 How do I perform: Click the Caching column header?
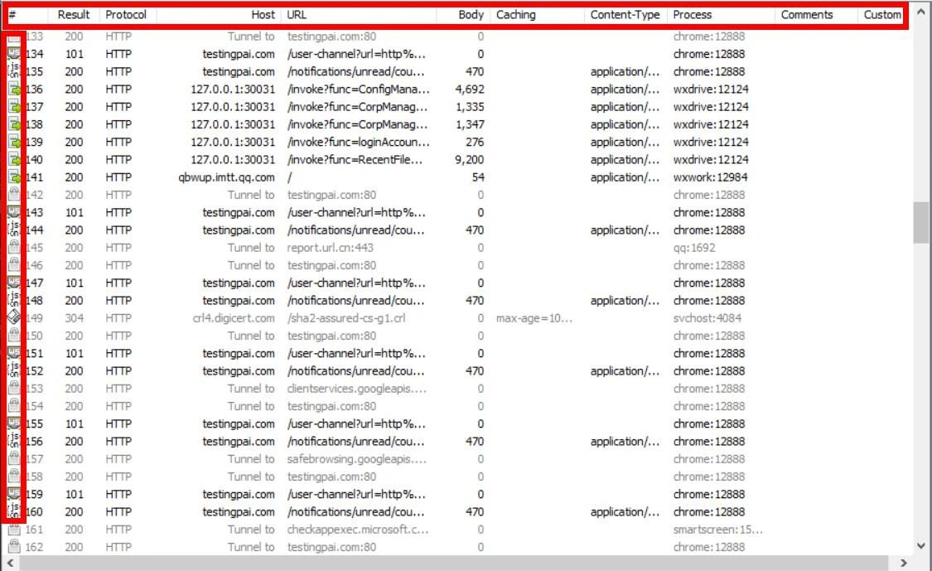click(515, 14)
